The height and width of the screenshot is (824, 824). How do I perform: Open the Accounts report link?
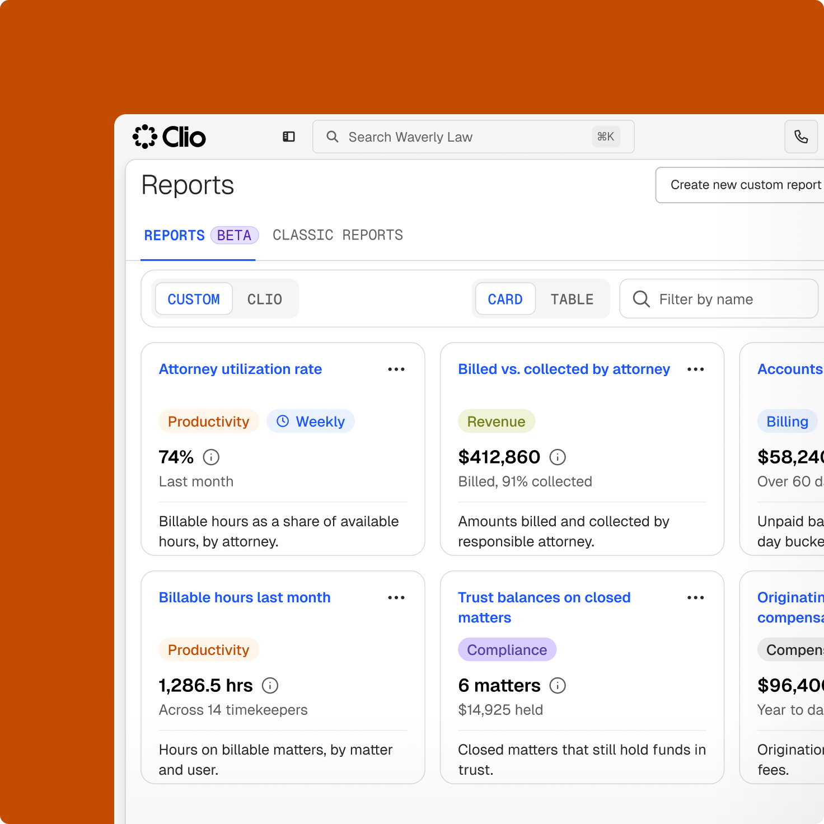pos(790,369)
